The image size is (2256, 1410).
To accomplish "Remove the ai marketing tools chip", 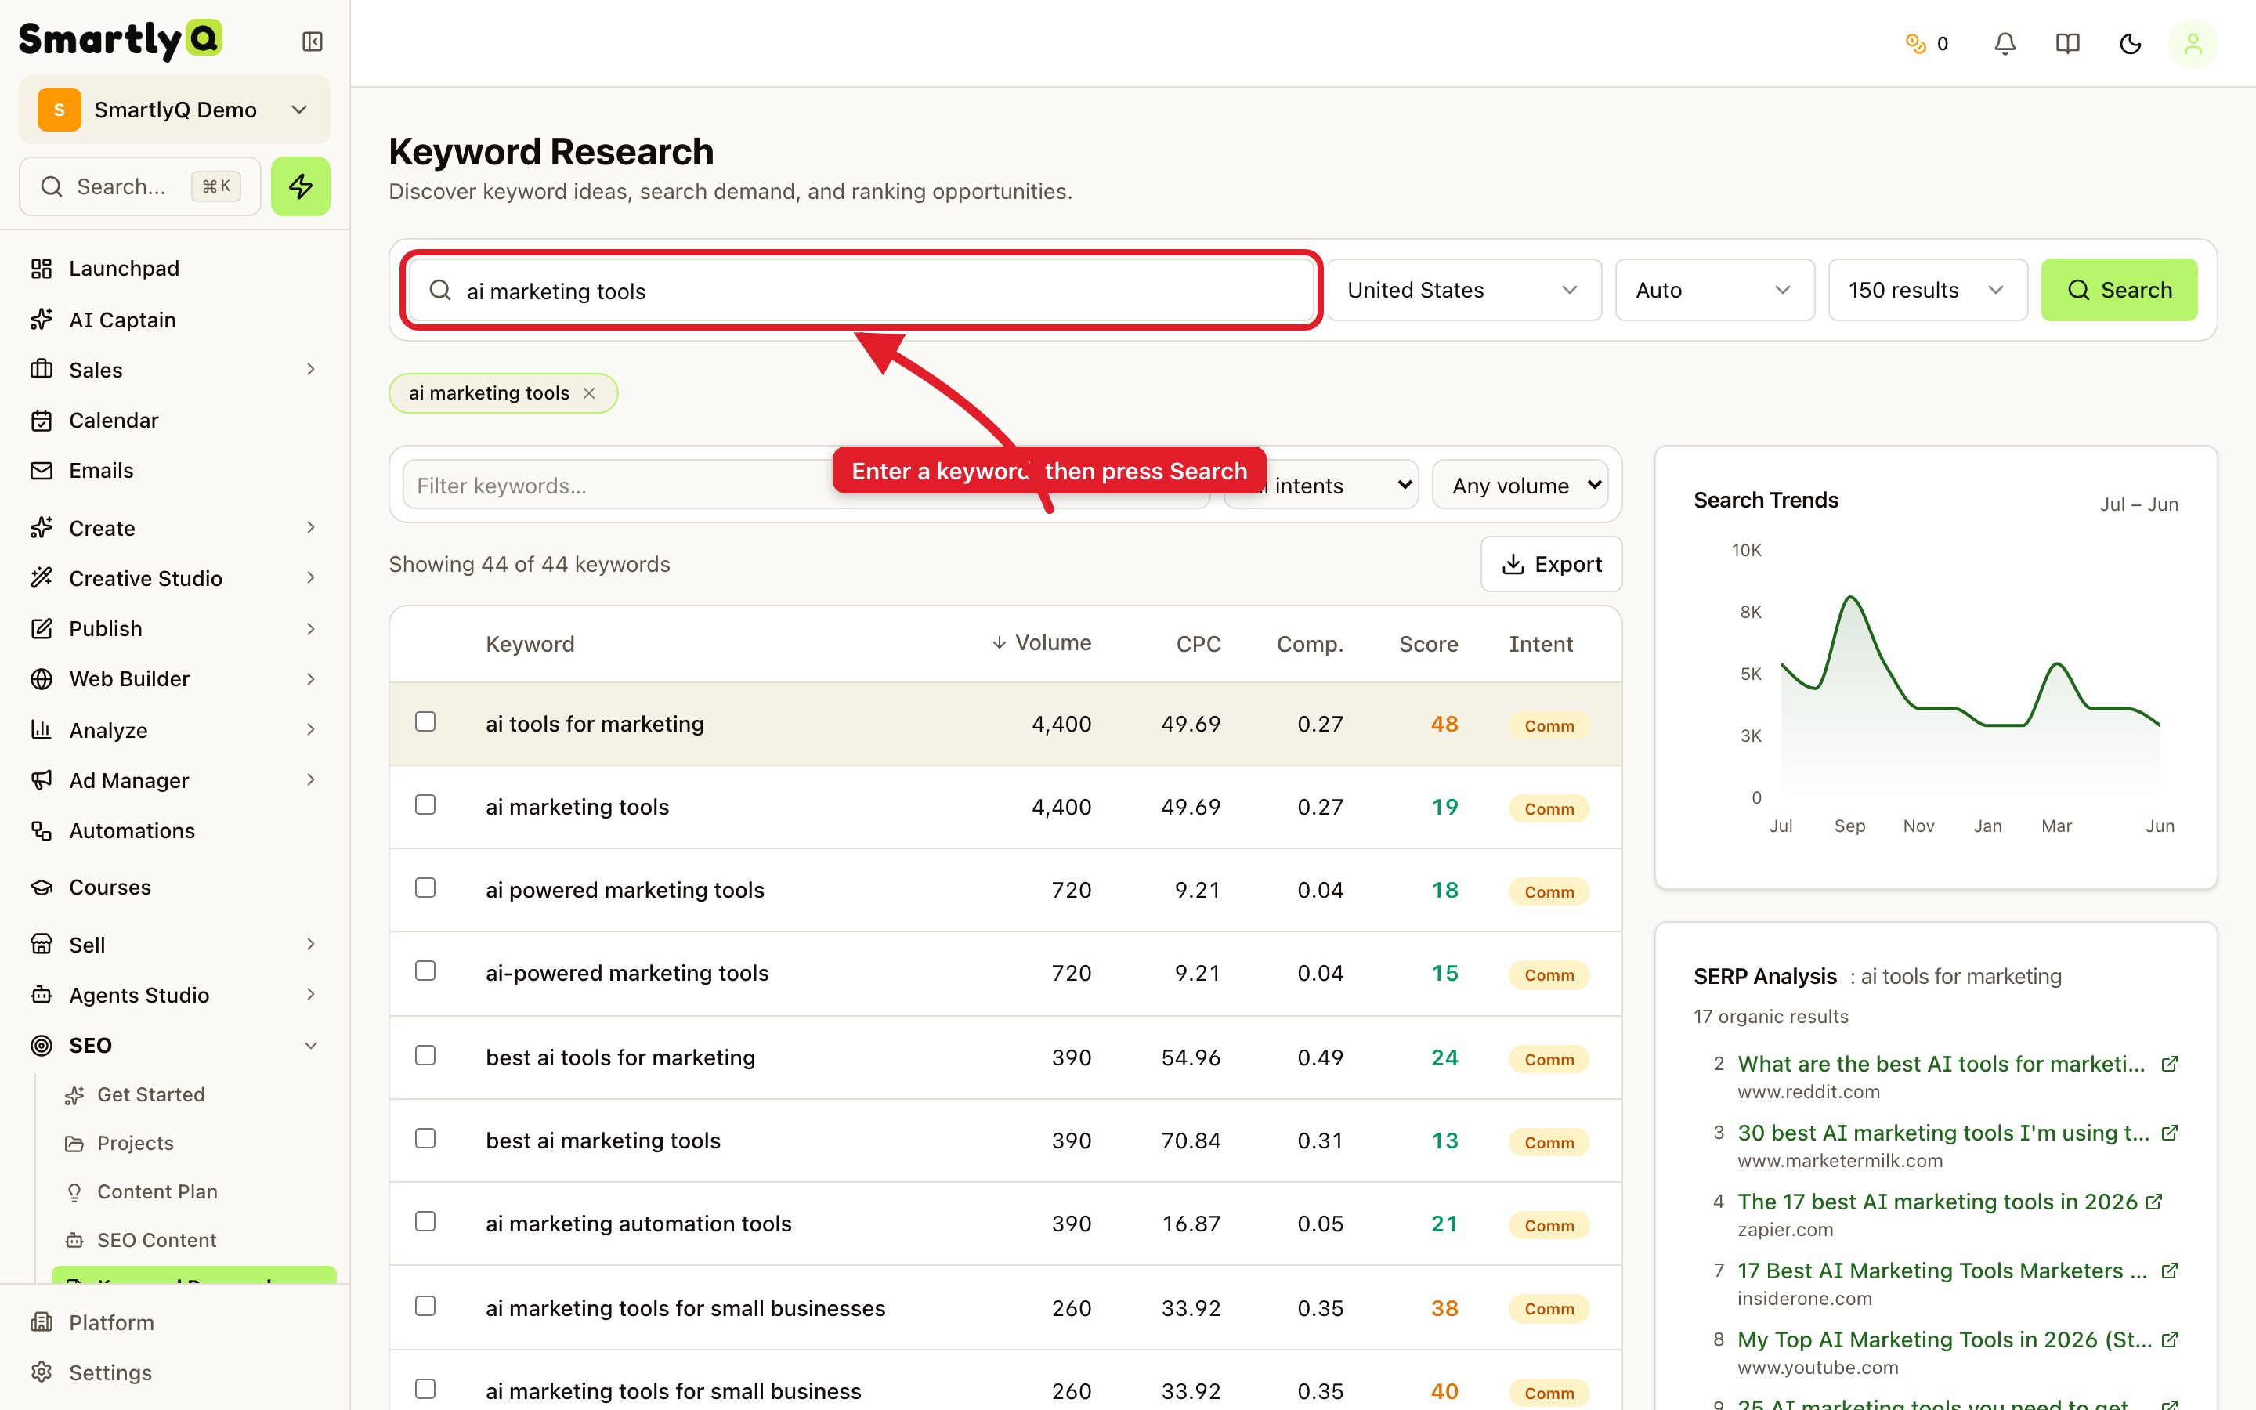I will click(589, 393).
